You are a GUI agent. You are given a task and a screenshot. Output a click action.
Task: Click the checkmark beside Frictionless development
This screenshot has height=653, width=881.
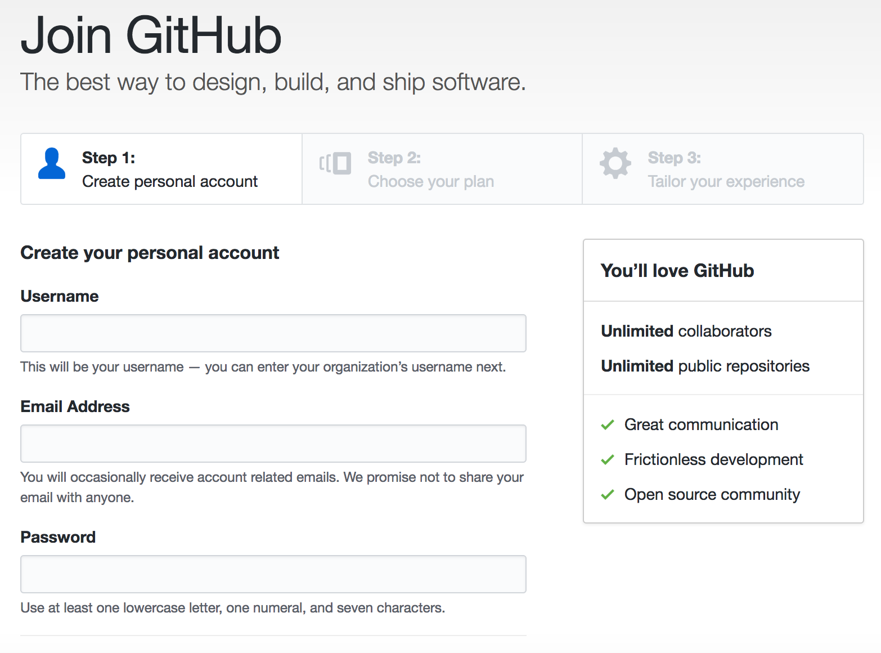click(608, 460)
